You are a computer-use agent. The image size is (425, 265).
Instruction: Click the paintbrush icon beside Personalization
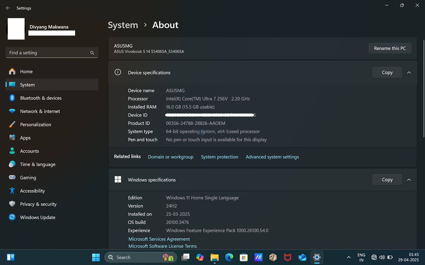12,124
